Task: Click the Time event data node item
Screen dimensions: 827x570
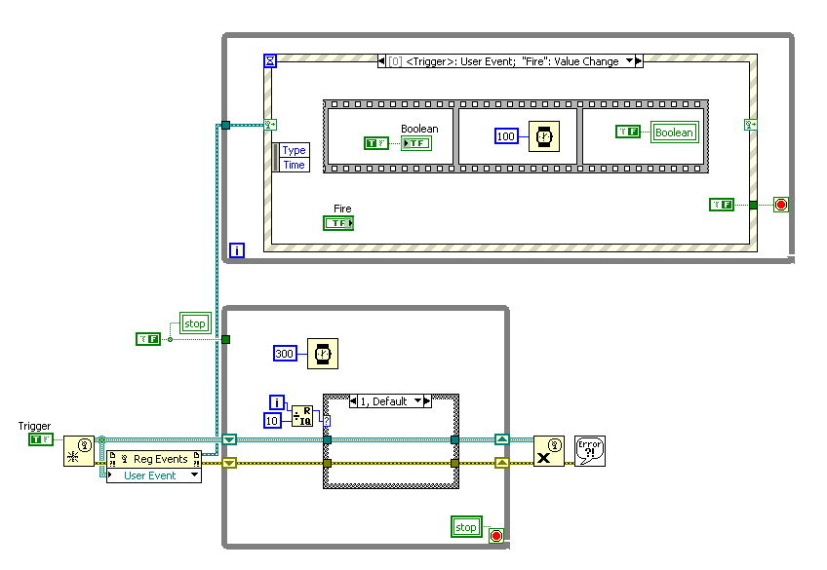Action: click(x=294, y=165)
